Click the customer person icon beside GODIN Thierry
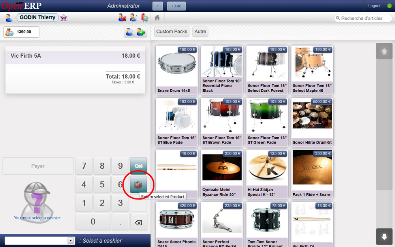395x247 pixels. (x=9, y=18)
